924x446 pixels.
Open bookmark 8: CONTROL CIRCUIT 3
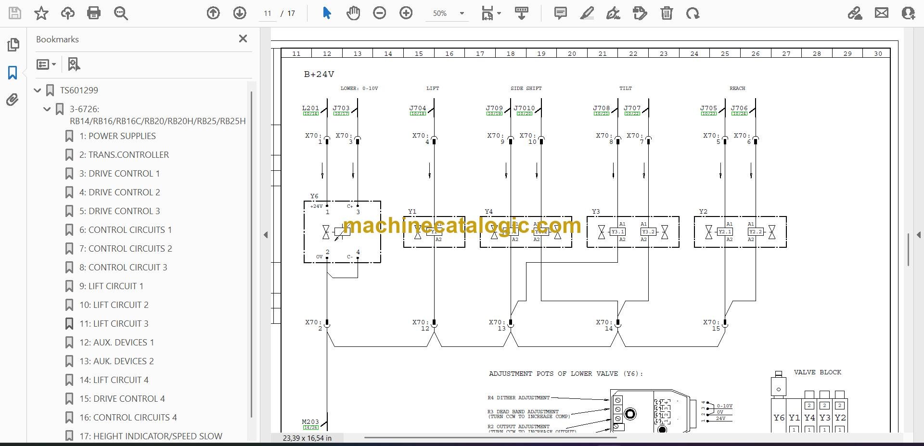[x=123, y=268]
